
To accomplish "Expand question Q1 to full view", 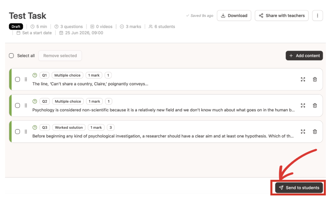I will [303, 80].
